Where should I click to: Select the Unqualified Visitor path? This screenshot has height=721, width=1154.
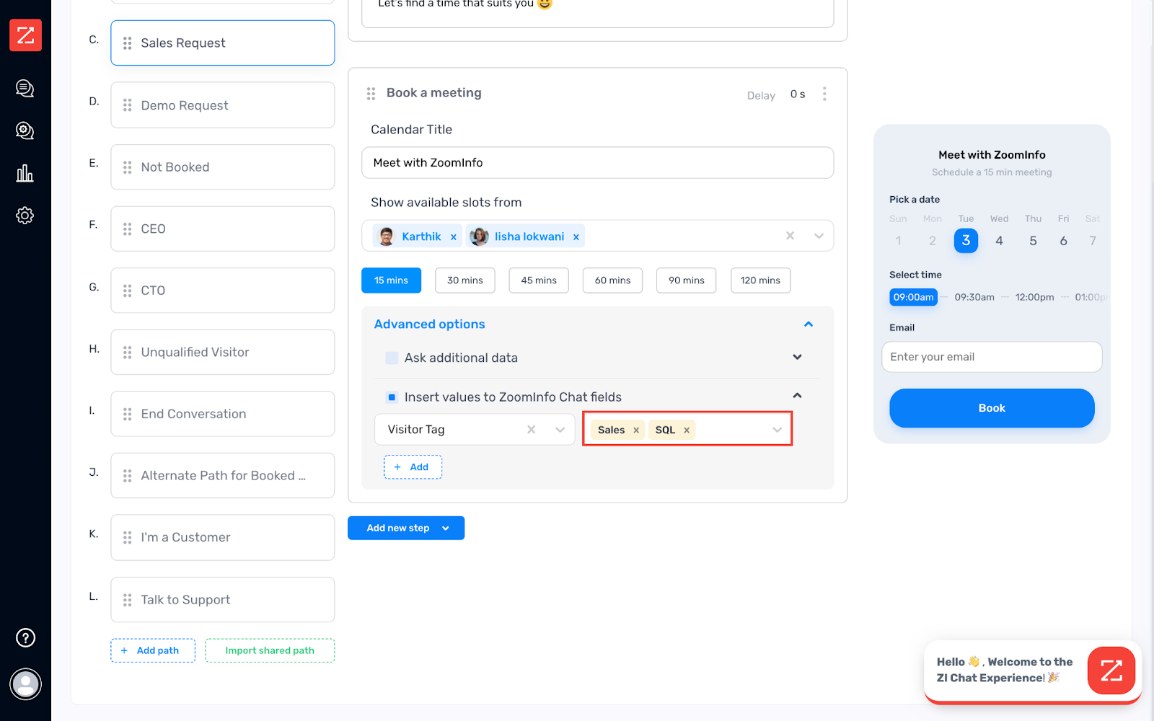(222, 353)
